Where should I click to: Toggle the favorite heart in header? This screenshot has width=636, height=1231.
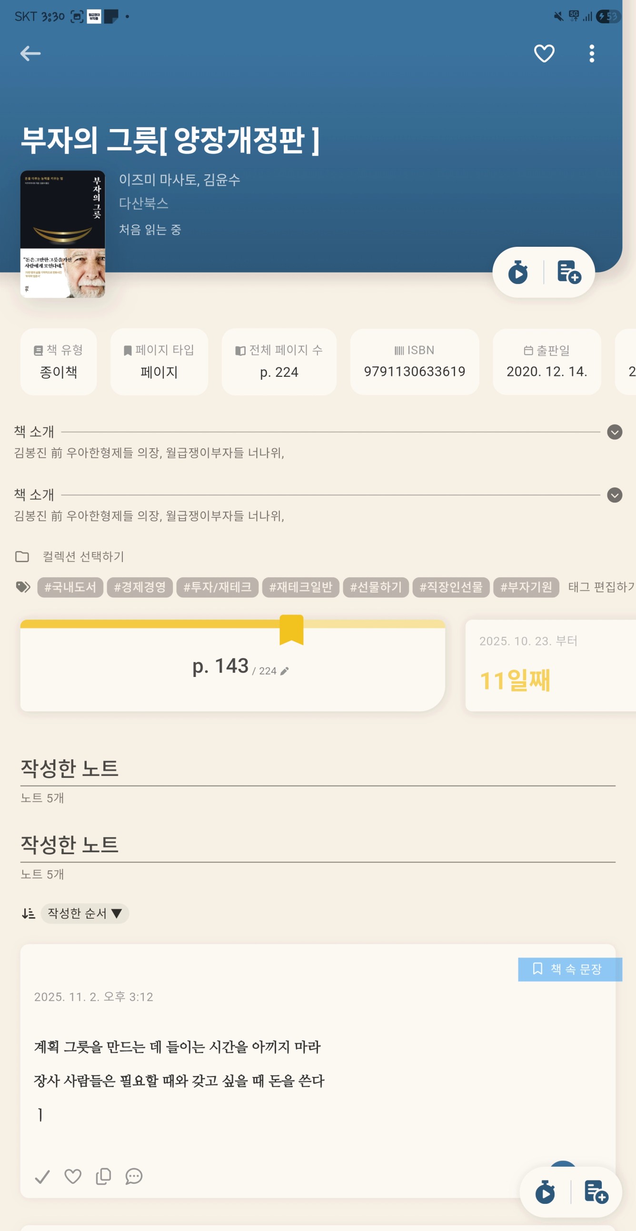pyautogui.click(x=544, y=53)
